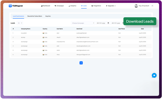Screen dimensions: 162x99
Task: Click the rahim email address at mailinator.com
Action: (83, 50)
